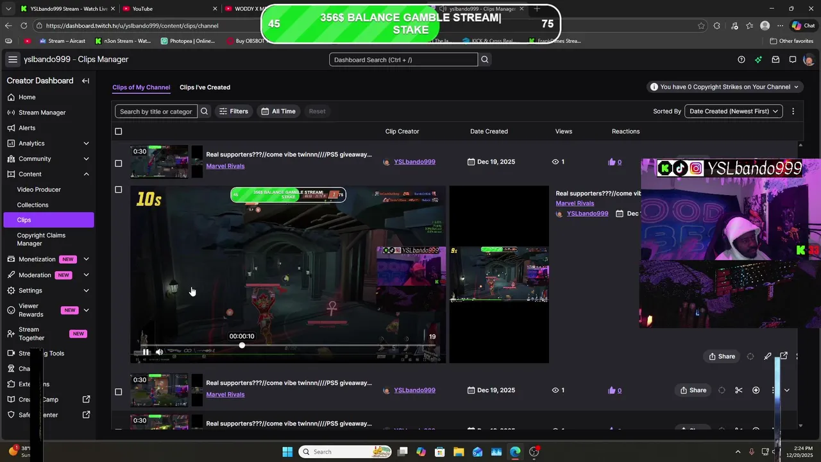Check the select-all clips checkbox
Image resolution: width=821 pixels, height=462 pixels.
click(118, 132)
